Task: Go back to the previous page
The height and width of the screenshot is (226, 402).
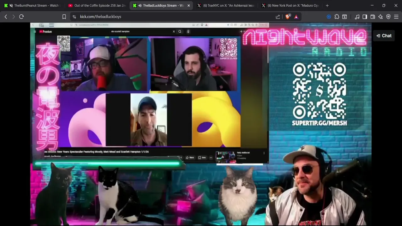Action: click(6, 17)
